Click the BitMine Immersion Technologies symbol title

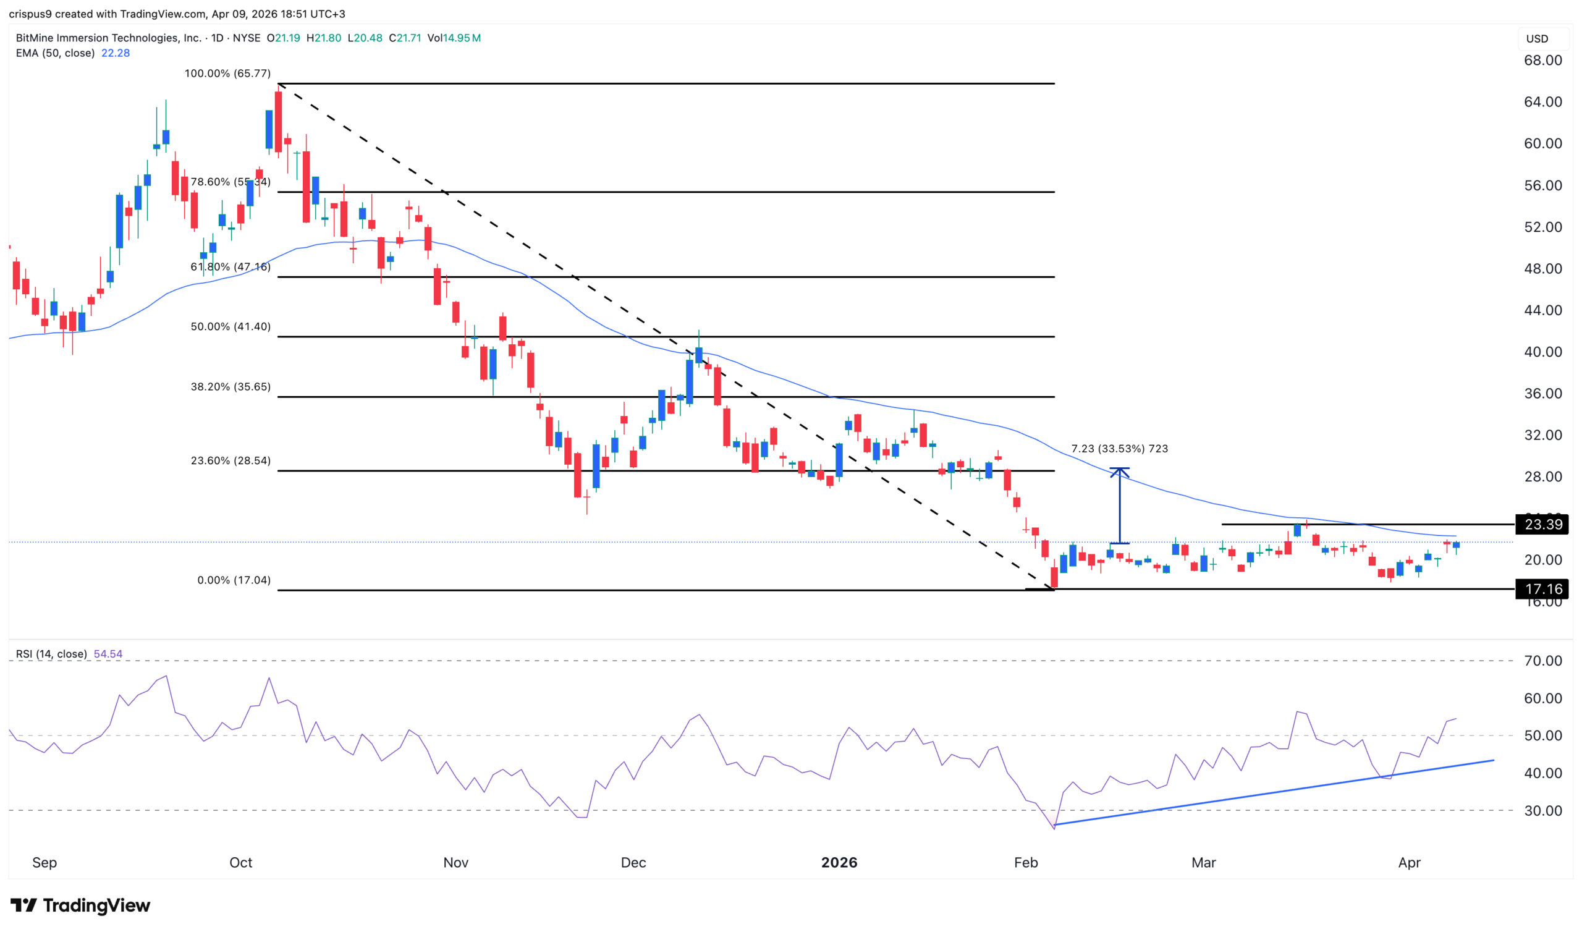108,38
